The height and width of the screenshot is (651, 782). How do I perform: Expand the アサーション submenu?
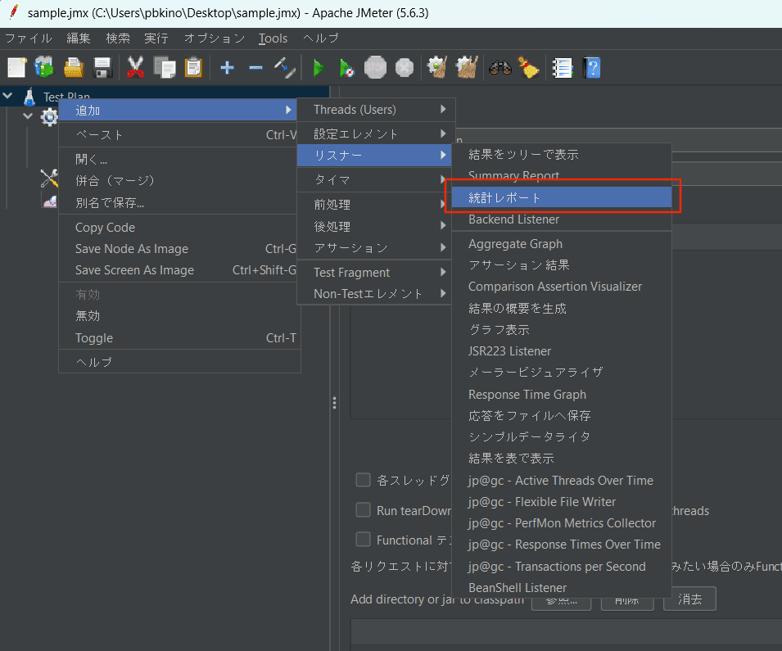(374, 247)
